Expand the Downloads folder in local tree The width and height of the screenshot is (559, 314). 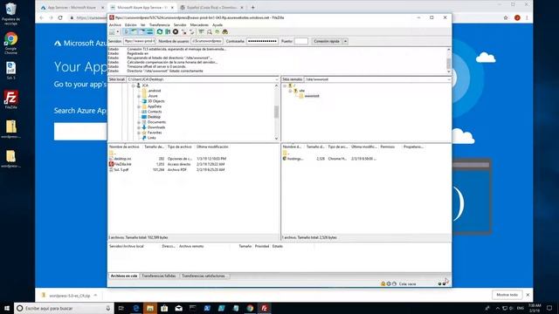click(x=139, y=127)
